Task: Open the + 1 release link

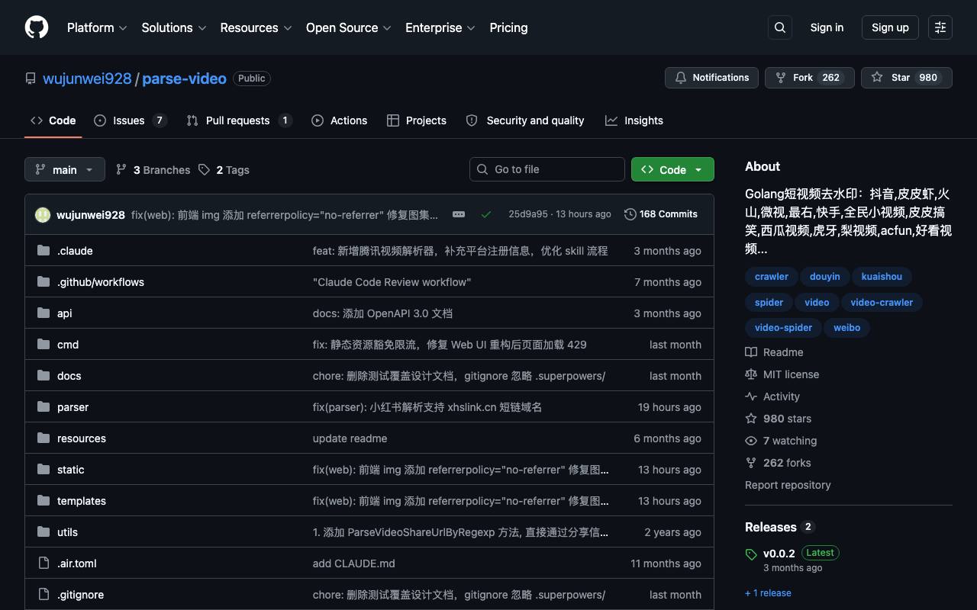Action: 768,593
